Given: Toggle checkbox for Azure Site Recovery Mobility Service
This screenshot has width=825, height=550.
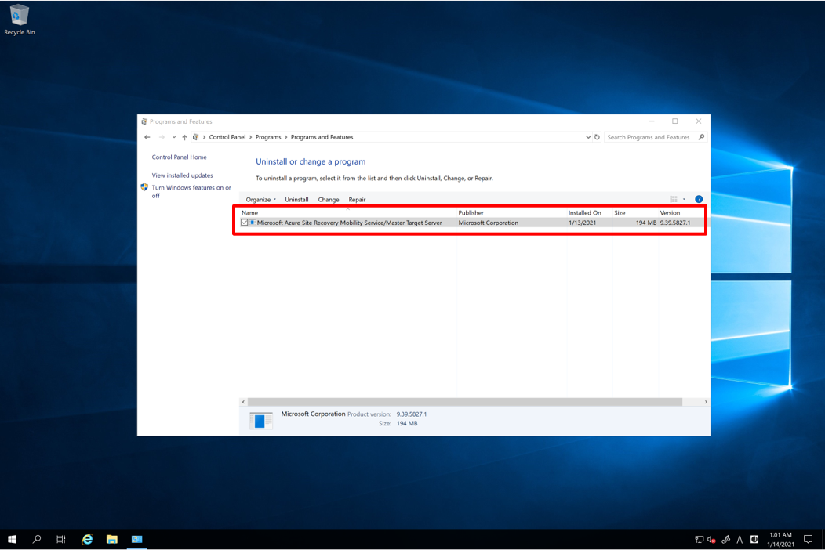Looking at the screenshot, I should click(x=245, y=223).
